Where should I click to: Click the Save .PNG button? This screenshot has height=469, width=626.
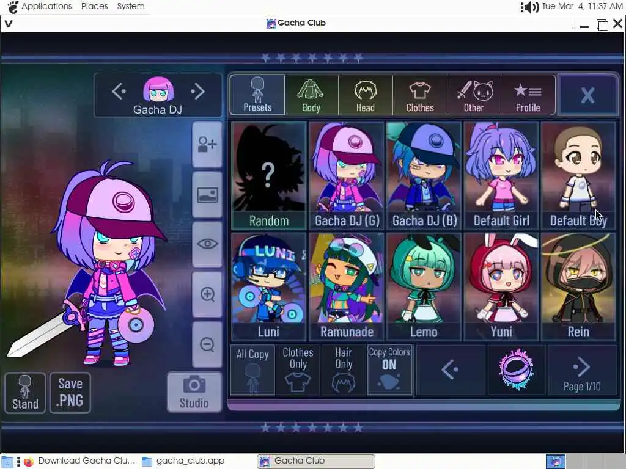tap(70, 393)
